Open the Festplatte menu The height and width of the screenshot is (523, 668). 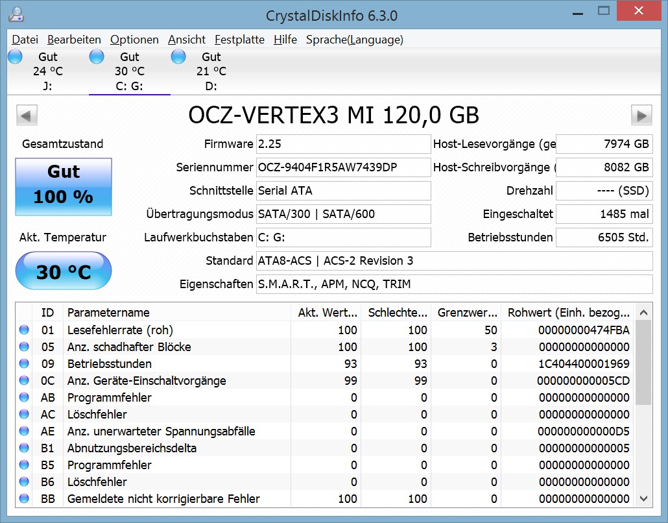tap(239, 40)
